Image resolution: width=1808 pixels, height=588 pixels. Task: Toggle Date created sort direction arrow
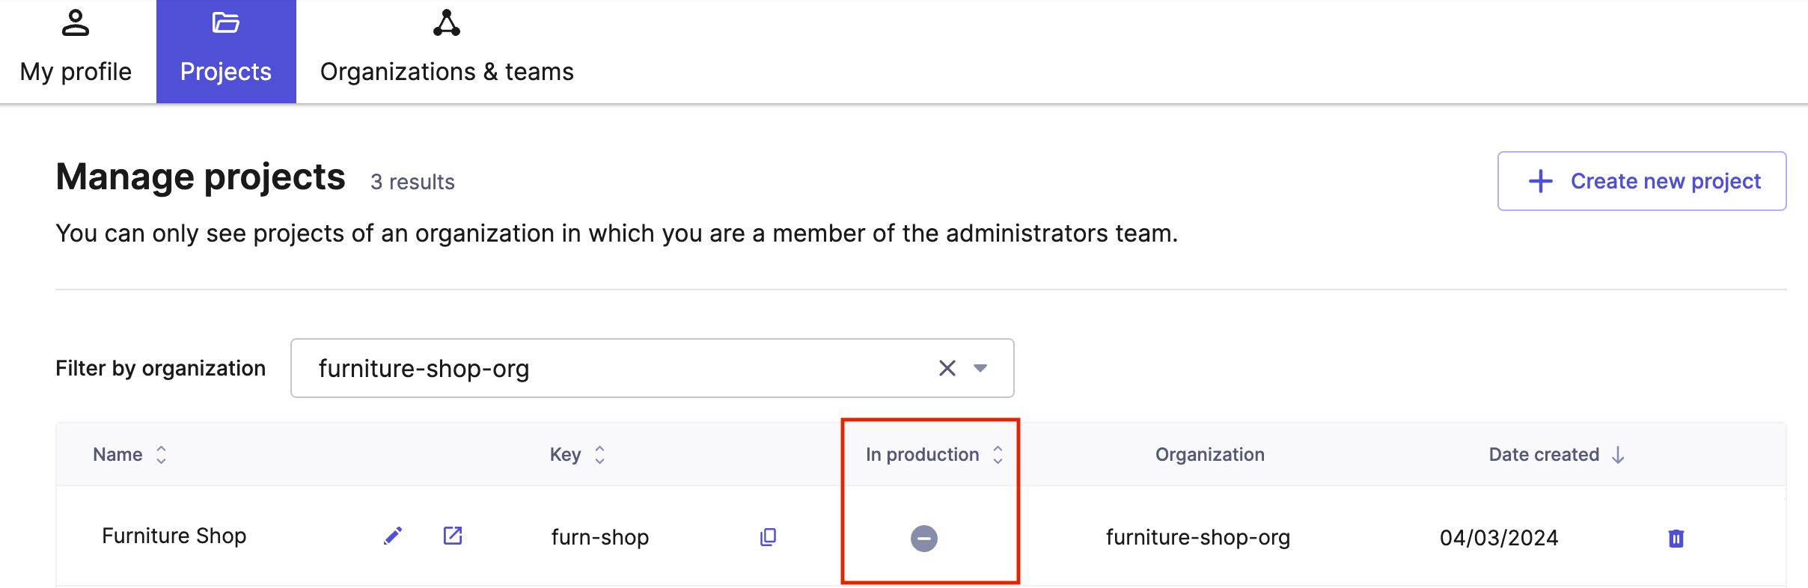(1618, 455)
